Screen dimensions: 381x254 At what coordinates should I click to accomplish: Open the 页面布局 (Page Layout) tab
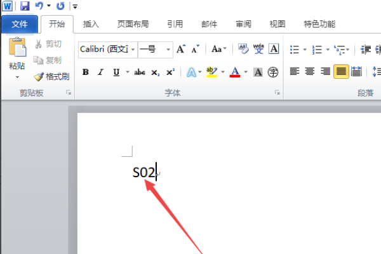(133, 24)
